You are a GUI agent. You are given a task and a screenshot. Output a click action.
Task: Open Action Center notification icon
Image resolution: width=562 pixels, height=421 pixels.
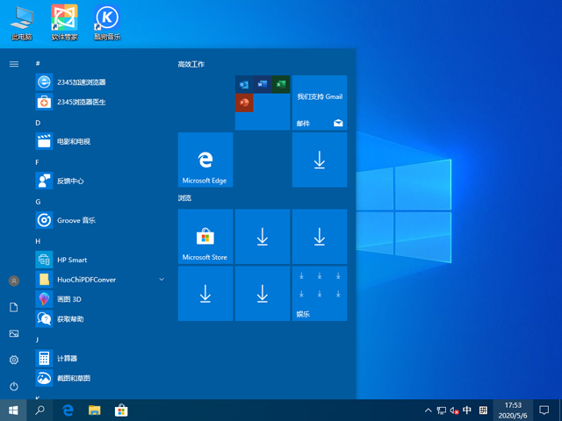click(544, 410)
